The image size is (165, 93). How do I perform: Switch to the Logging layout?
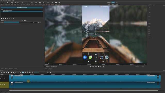pyautogui.click(x=109, y=2)
